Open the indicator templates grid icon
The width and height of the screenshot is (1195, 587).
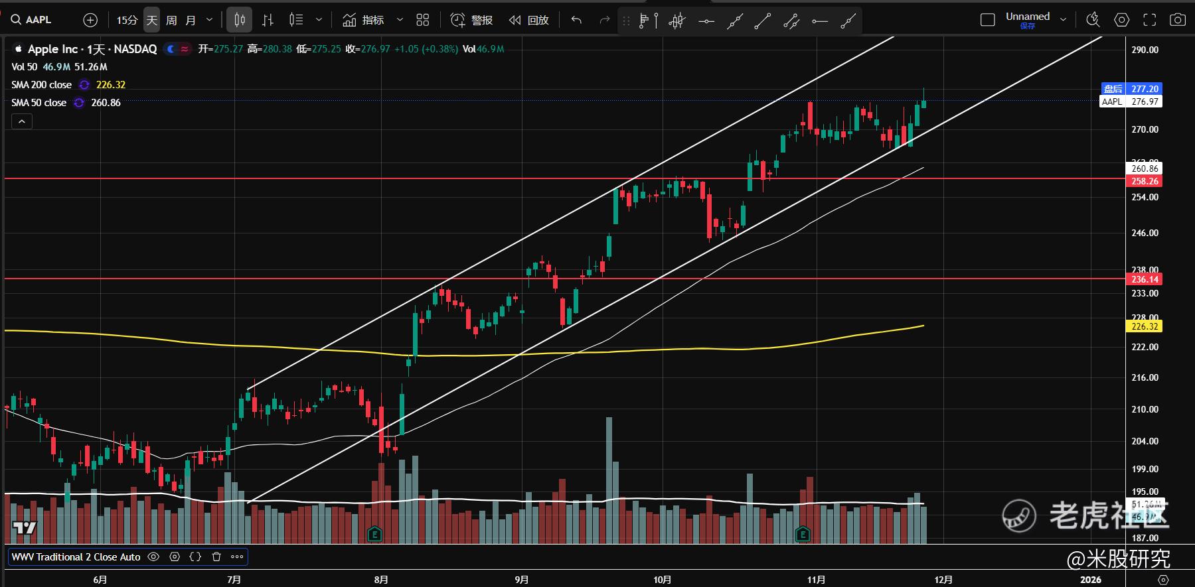click(423, 21)
